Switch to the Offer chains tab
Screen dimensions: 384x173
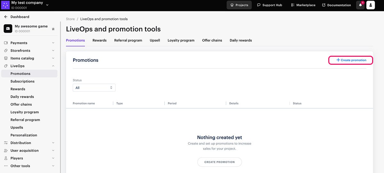coord(212,40)
